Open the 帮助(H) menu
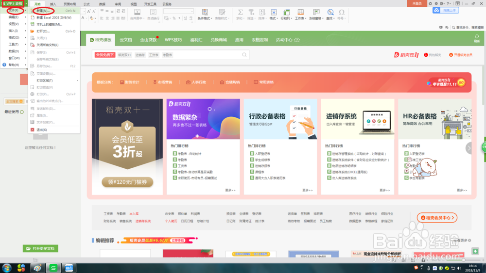The image size is (486, 273). [14, 64]
